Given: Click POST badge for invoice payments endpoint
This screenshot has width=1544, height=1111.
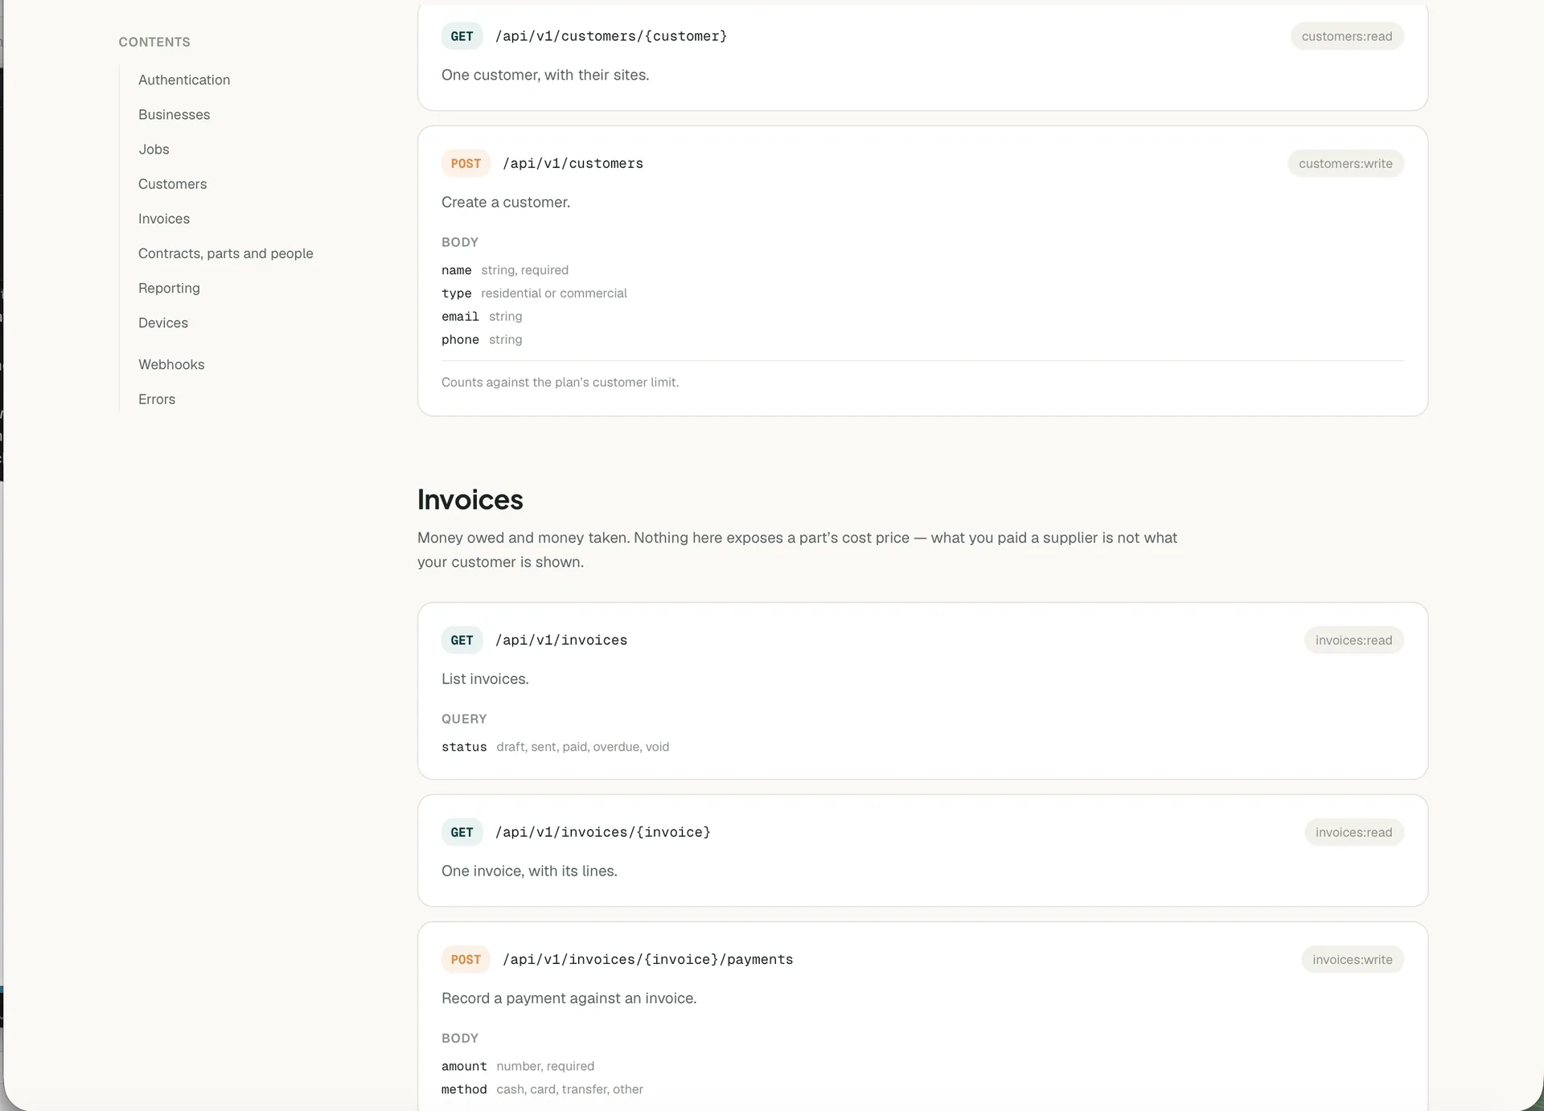Looking at the screenshot, I should click(x=466, y=959).
